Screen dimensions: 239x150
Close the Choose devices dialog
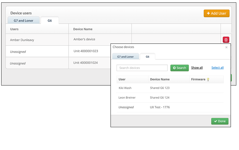pyautogui.click(x=226, y=47)
